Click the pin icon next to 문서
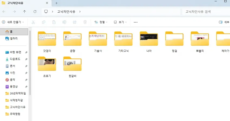This screenshot has width=230, height=121. [26, 66]
